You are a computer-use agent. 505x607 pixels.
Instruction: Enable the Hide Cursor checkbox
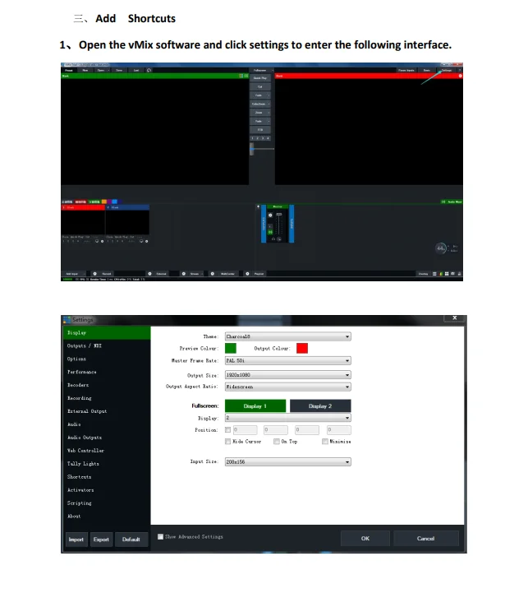point(228,442)
